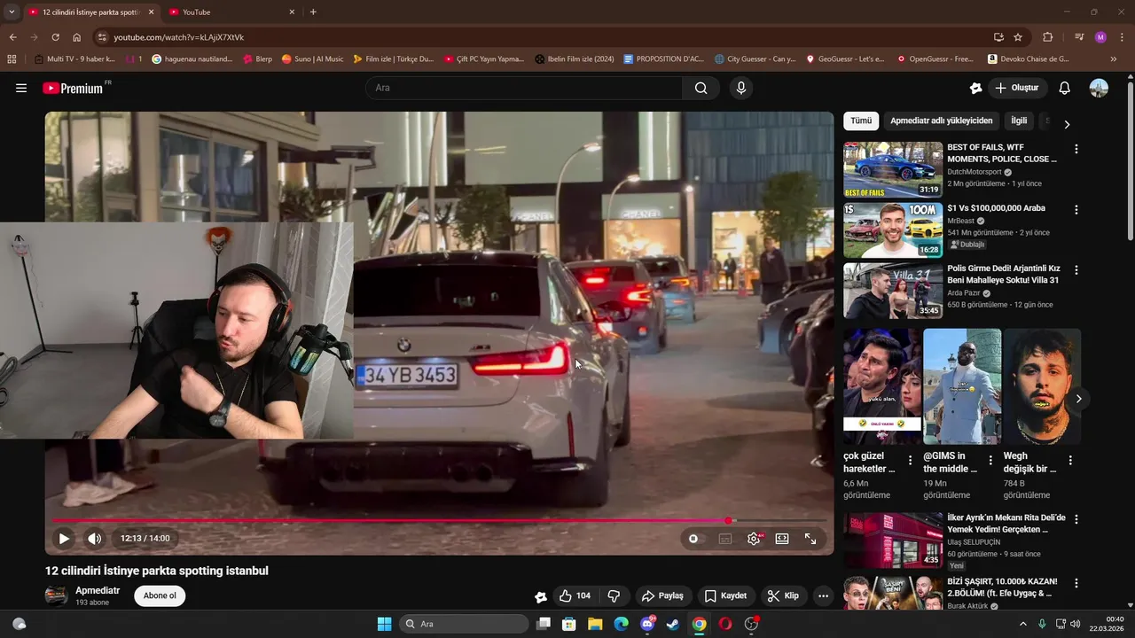The height and width of the screenshot is (638, 1135).
Task: Click the sparkle icon beside like button
Action: click(541, 596)
